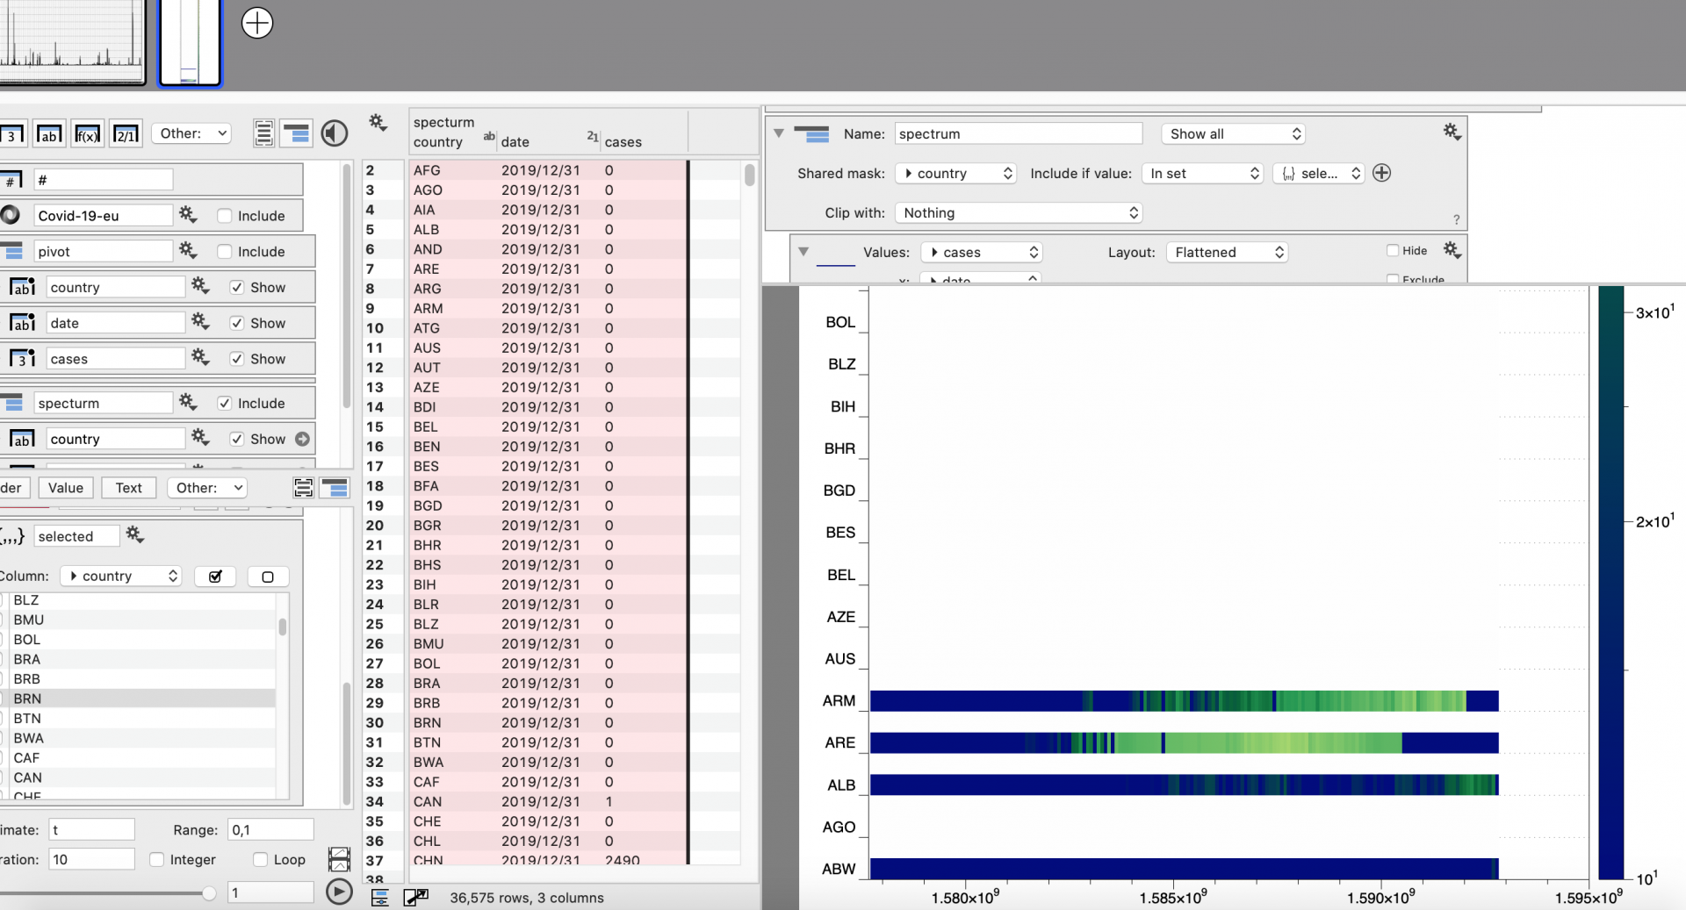Add a new text (ab) column
1686x910 pixels.
click(49, 134)
